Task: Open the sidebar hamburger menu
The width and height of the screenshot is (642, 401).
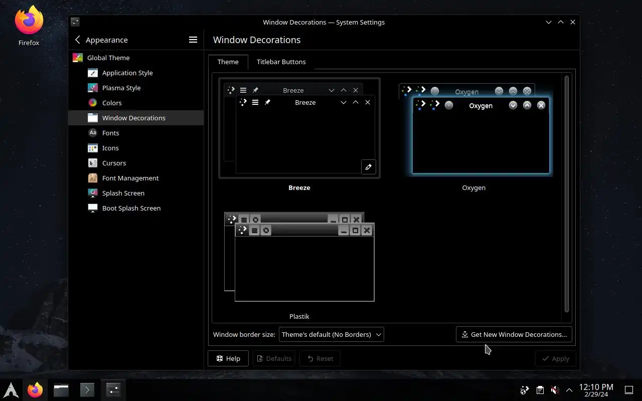Action: (193, 40)
